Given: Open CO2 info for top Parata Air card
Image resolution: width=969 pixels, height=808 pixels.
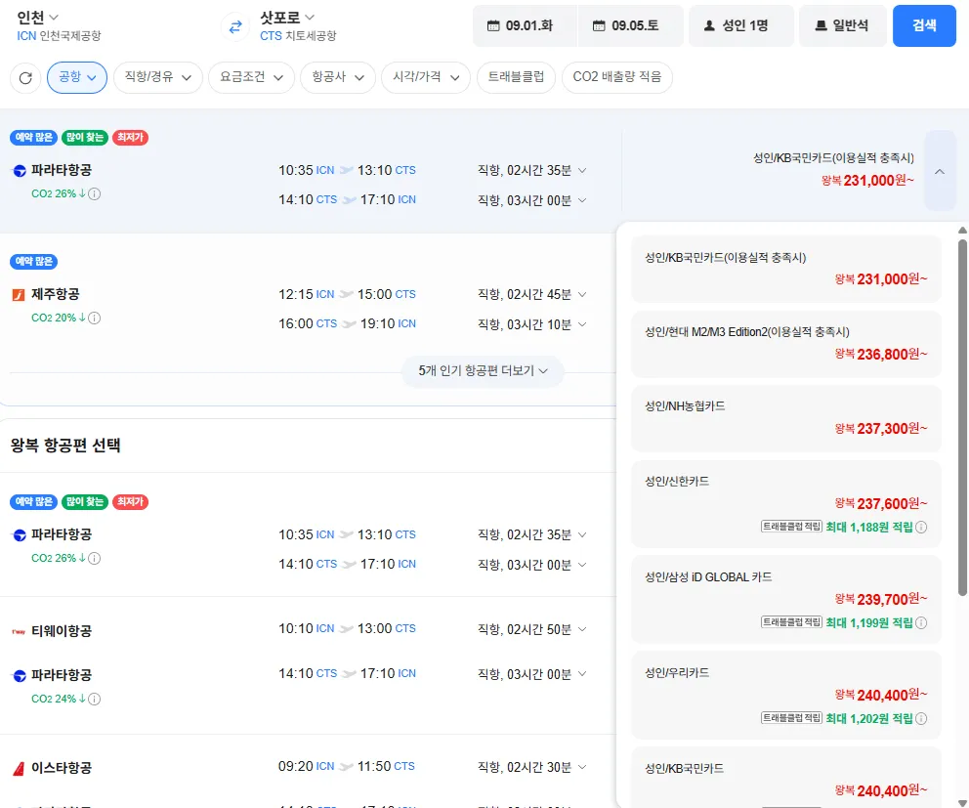Looking at the screenshot, I should [94, 194].
